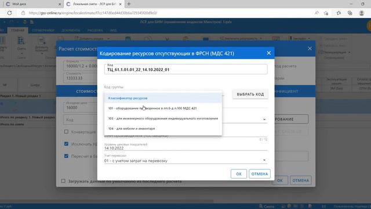Viewport: 371px width, 209px height.
Task: Click the 'Добавить позицию' ribbon icon
Action: pyautogui.click(x=42, y=45)
